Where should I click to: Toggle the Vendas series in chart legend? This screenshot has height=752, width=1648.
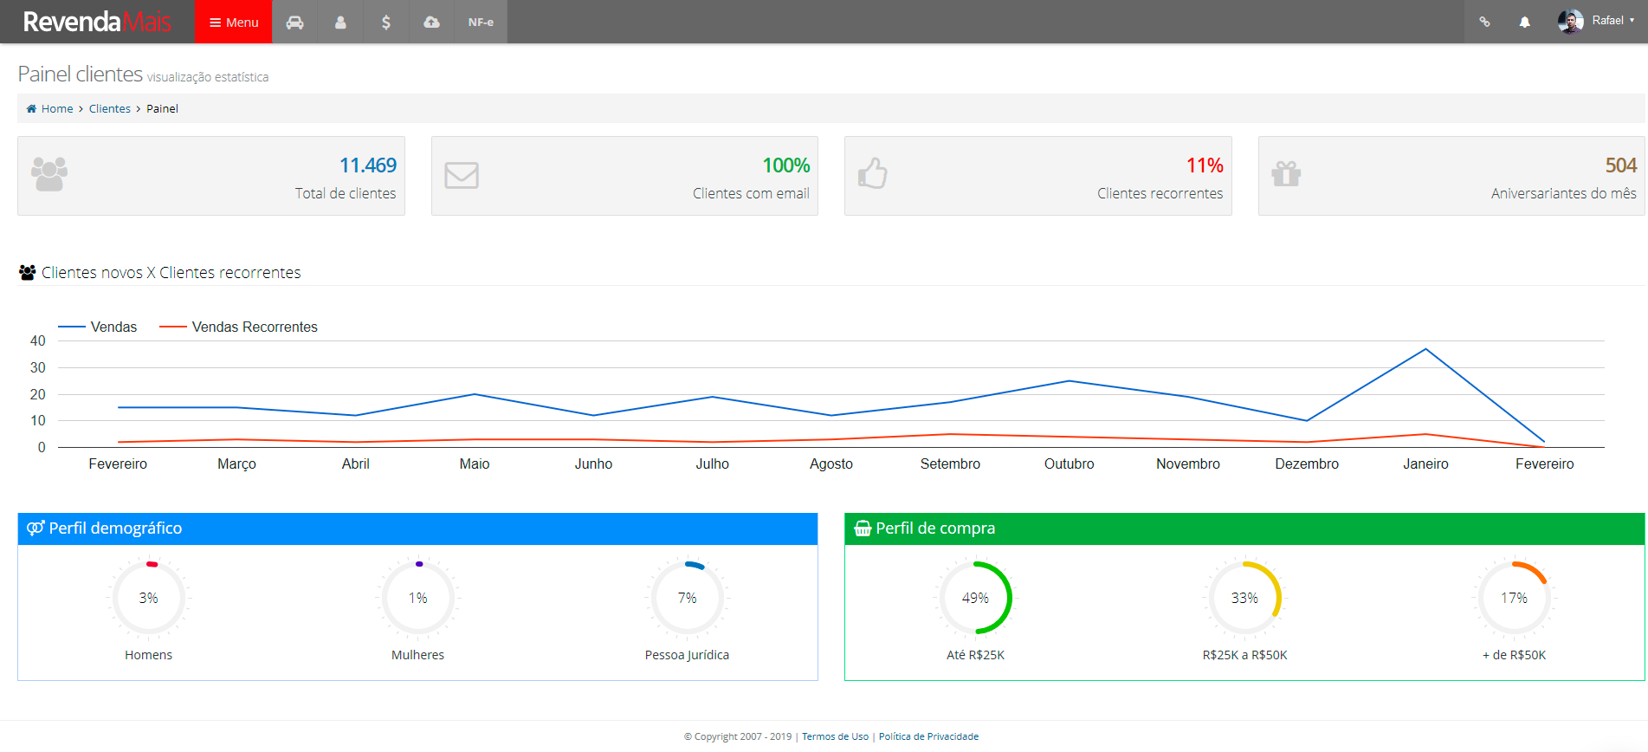[x=113, y=327]
